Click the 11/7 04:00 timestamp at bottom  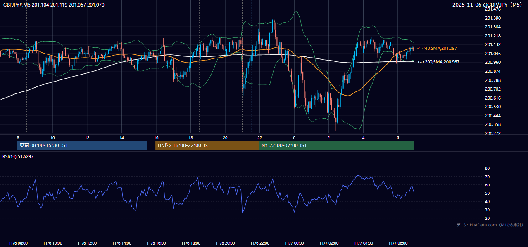coord(363,243)
